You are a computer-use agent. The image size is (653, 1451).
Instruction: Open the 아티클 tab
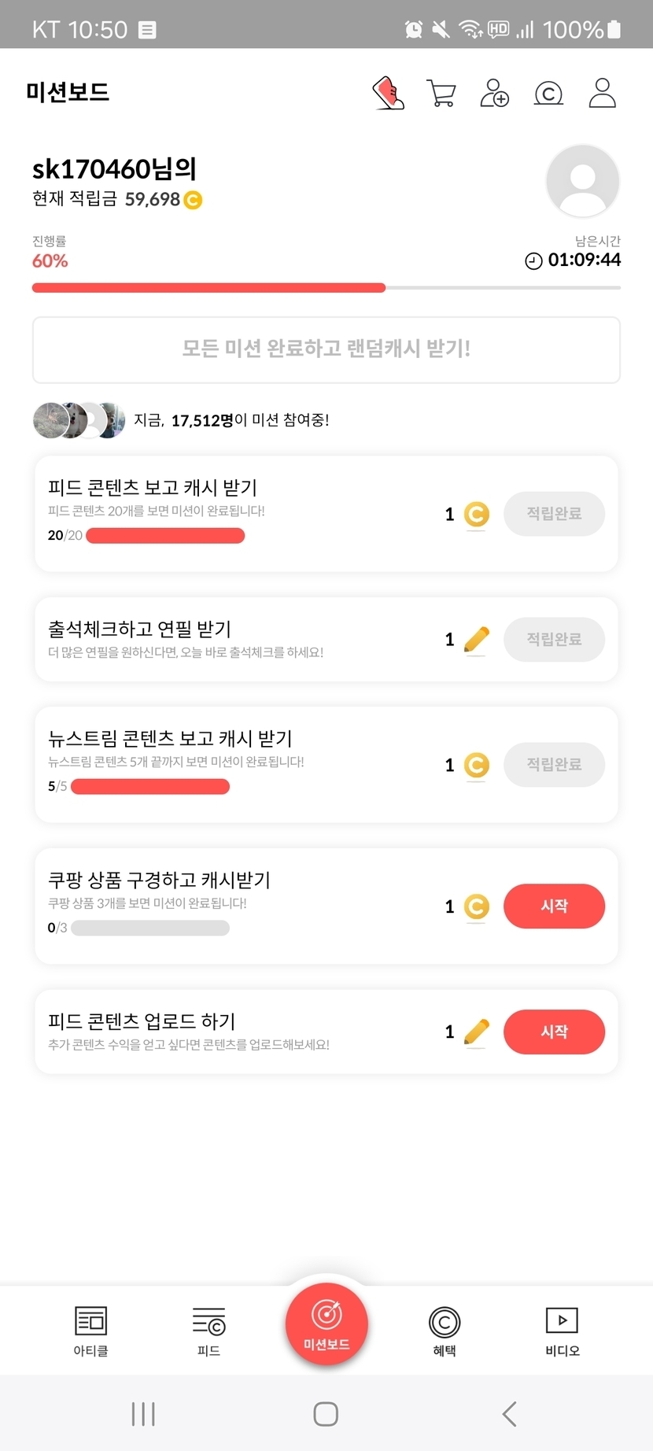click(90, 1331)
